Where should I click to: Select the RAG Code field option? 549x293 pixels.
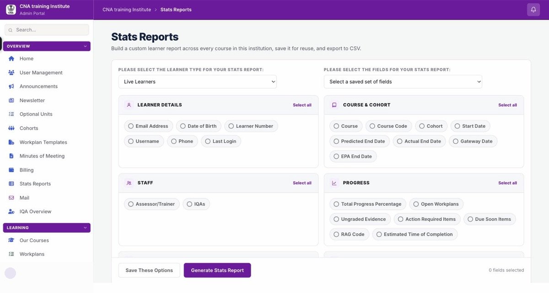tap(349, 235)
